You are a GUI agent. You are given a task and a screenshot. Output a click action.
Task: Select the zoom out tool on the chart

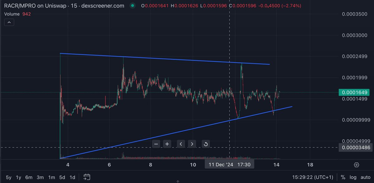[156, 144]
